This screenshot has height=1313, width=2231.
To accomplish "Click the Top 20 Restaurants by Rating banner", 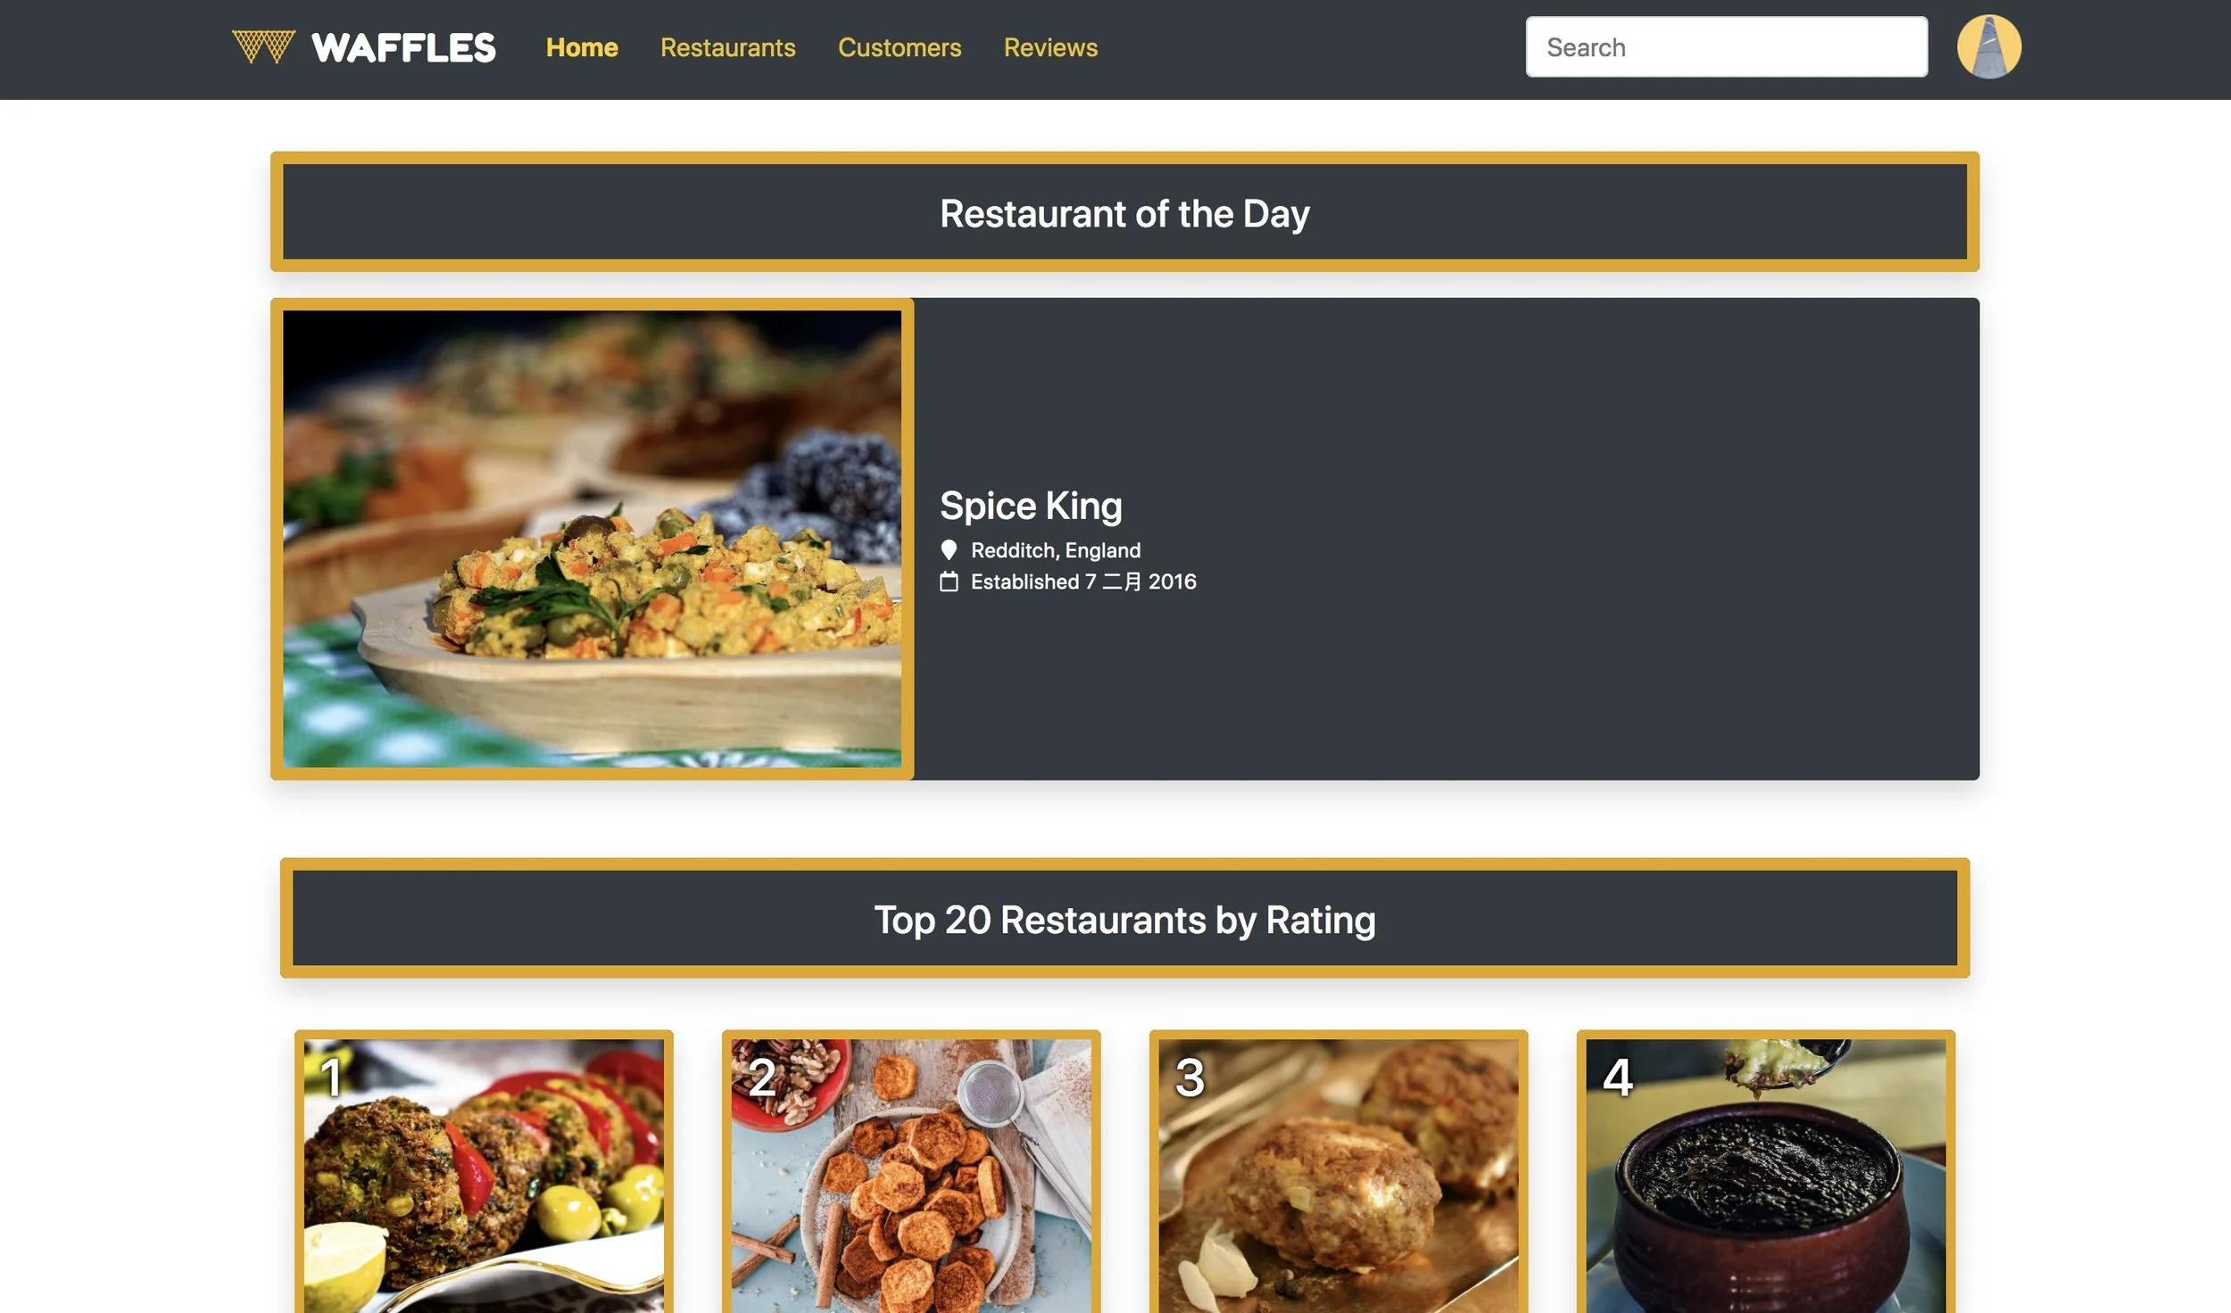I will coord(1124,919).
